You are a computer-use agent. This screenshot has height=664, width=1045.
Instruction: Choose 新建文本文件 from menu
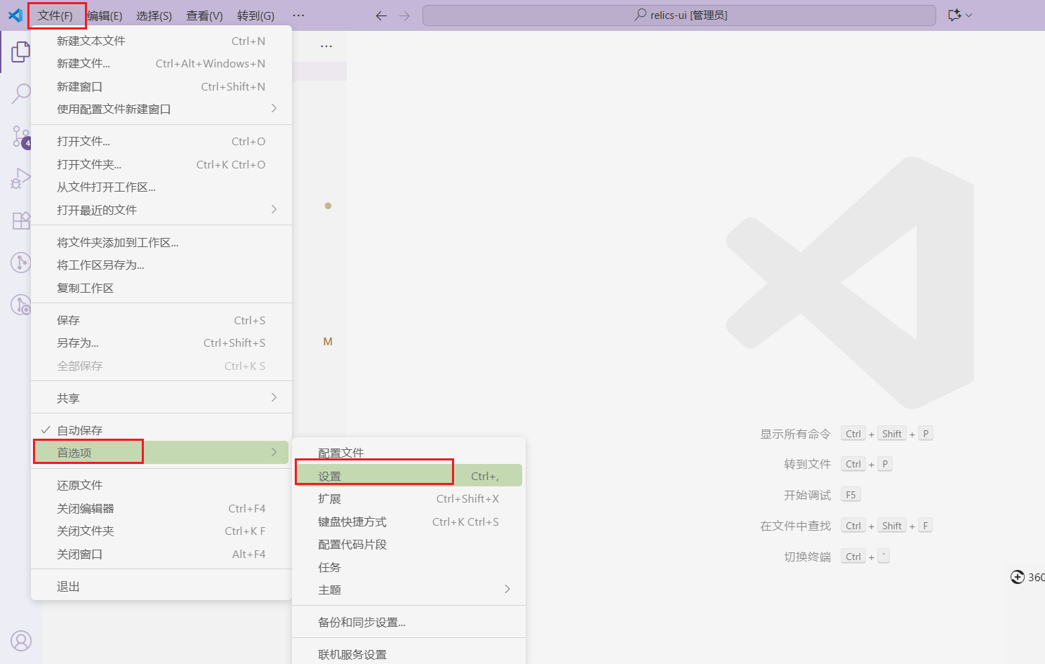coord(161,41)
